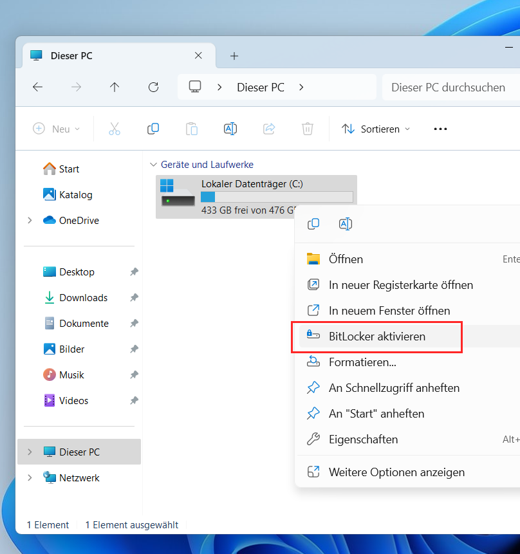Select the Dieser PC tab
520x554 pixels.
pyautogui.click(x=119, y=55)
